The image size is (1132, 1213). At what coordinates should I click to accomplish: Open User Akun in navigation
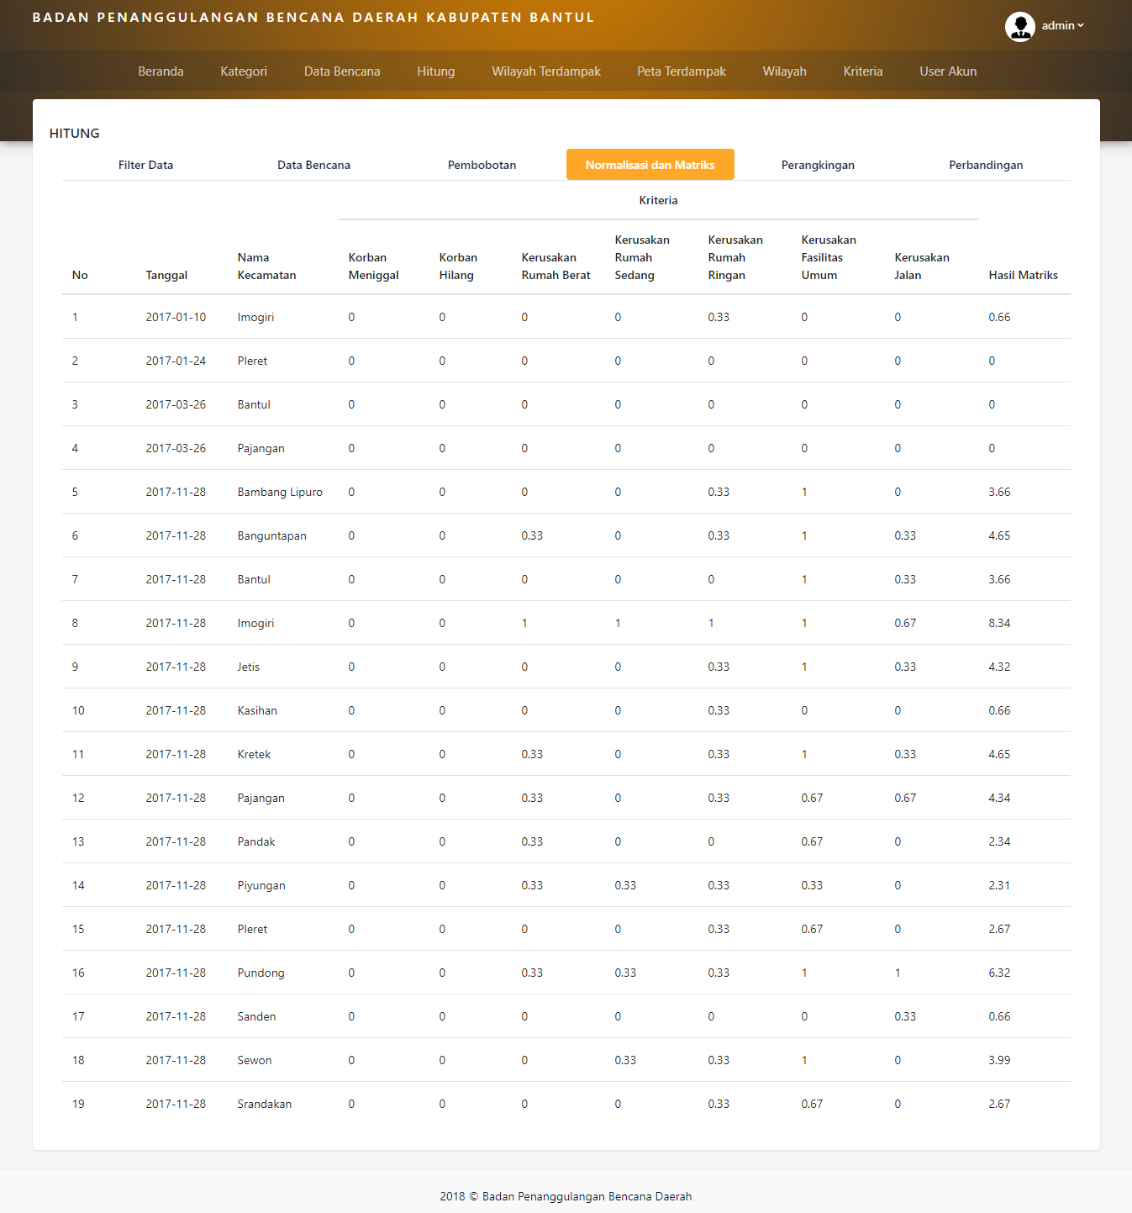click(948, 71)
